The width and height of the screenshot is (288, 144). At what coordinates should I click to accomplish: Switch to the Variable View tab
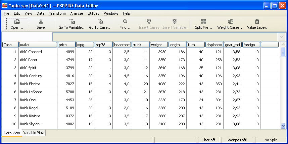click(34, 133)
